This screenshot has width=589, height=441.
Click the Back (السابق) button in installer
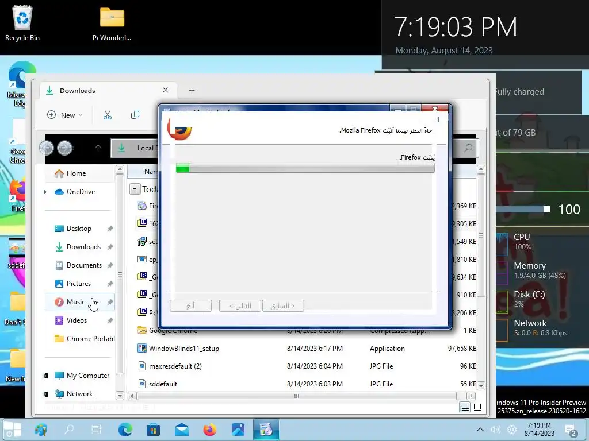(x=283, y=305)
